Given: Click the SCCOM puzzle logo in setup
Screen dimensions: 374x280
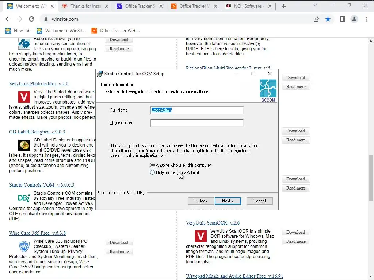Looking at the screenshot, I should point(268,91).
